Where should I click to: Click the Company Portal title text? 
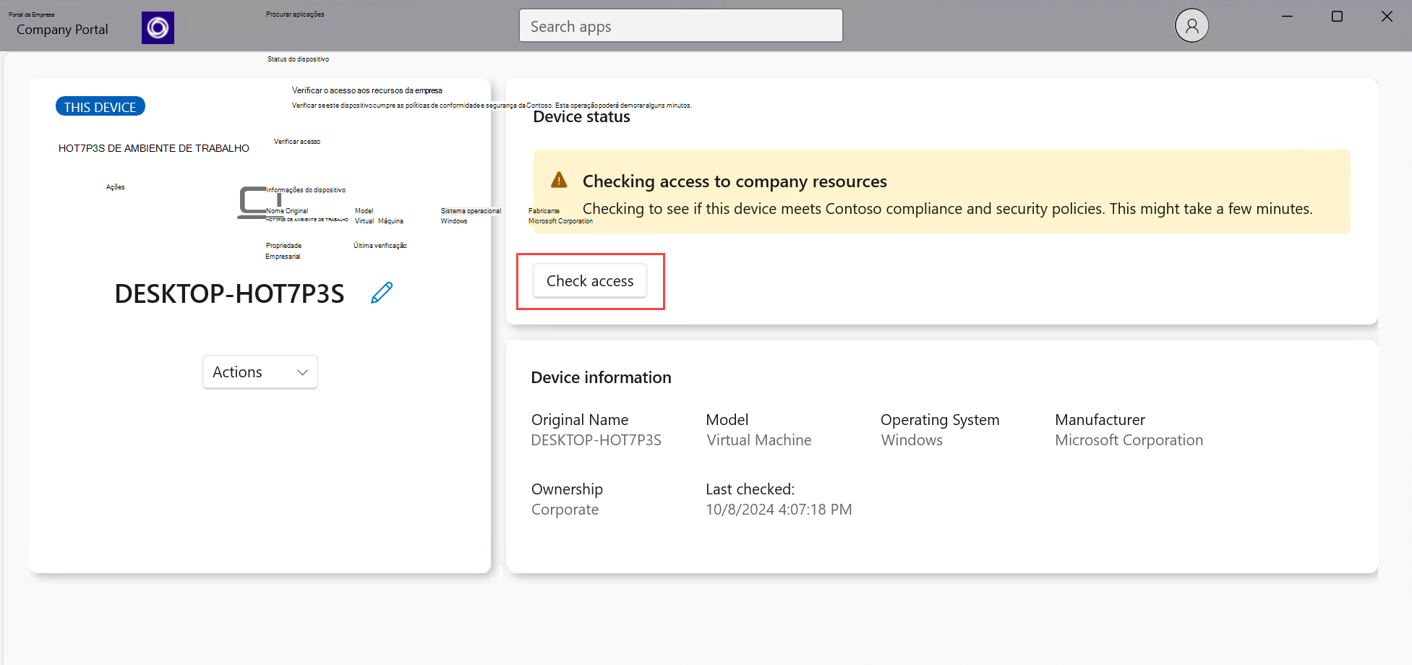coord(62,30)
